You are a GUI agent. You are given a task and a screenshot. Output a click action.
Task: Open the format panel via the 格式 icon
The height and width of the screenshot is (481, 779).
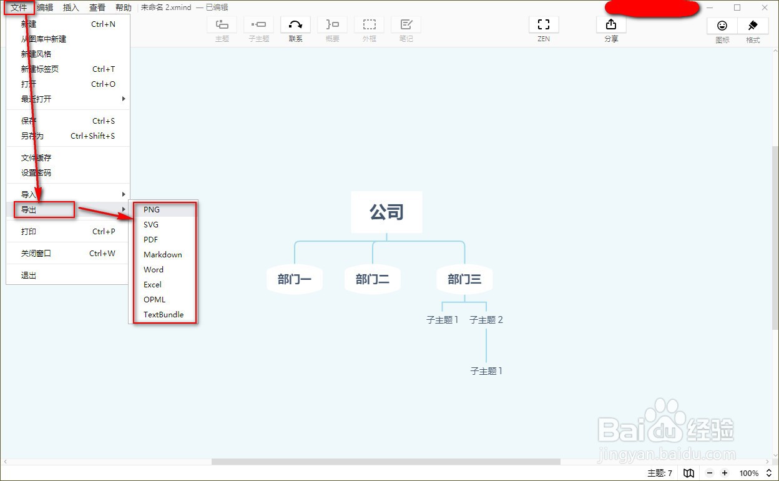(x=752, y=28)
